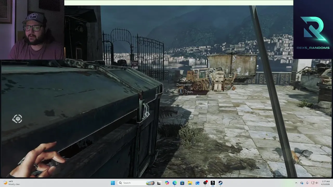Image resolution: width=333 pixels, height=187 pixels.
Task: Open Microsoft Edge from the taskbar
Action: (175, 183)
